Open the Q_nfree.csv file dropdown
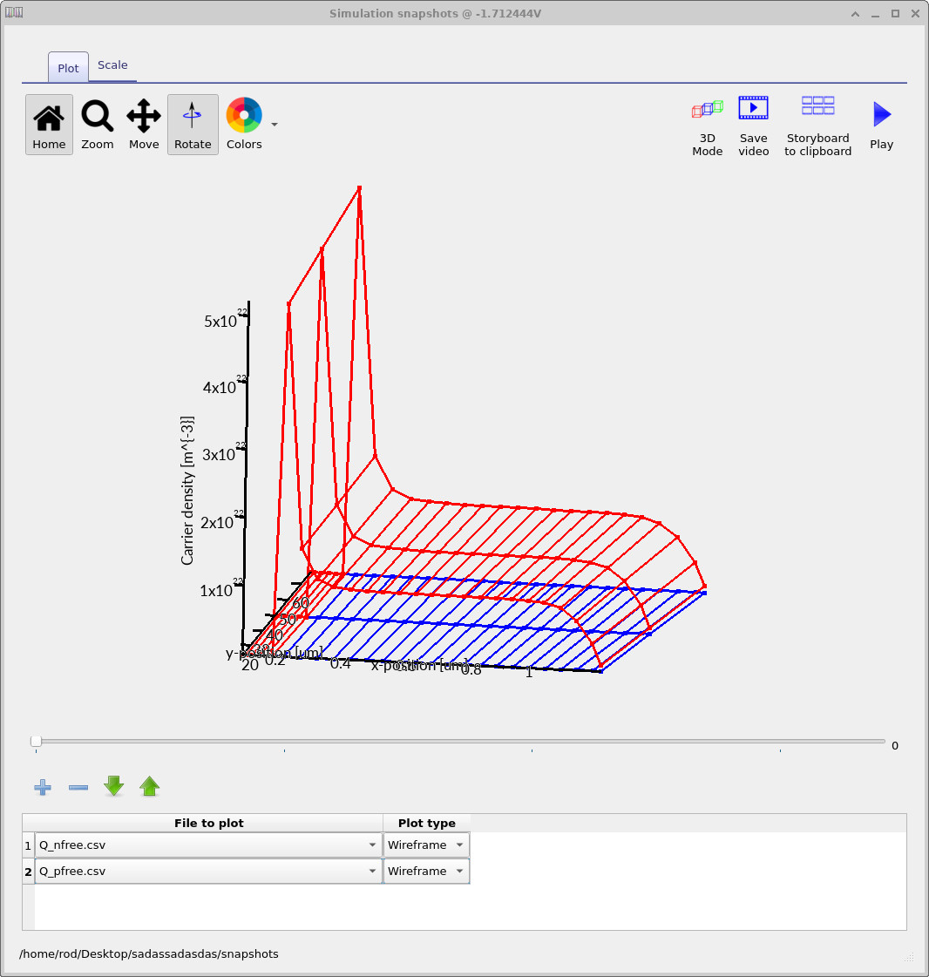This screenshot has width=929, height=977. pyautogui.click(x=372, y=844)
